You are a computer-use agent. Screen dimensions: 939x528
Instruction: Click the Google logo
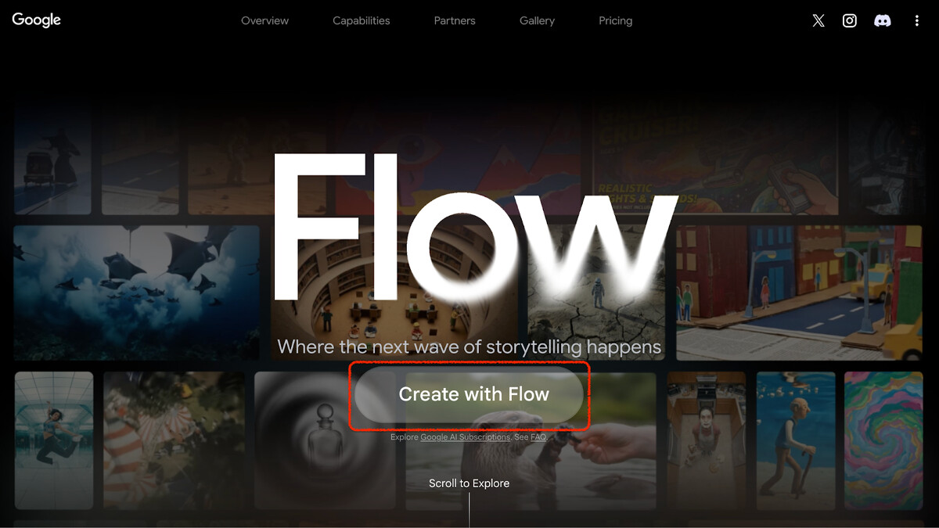(37, 20)
